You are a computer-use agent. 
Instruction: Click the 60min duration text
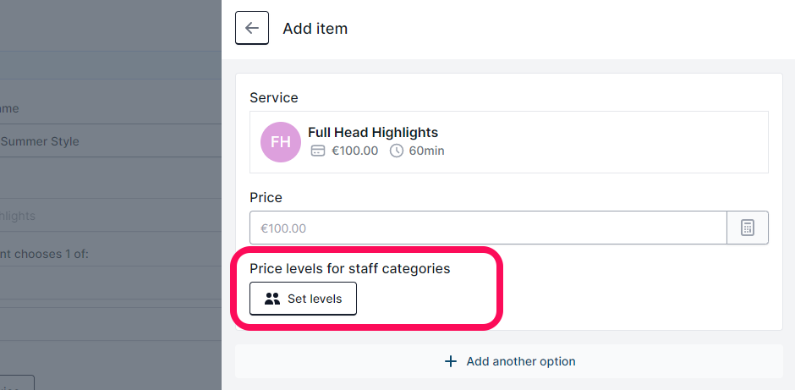point(427,151)
